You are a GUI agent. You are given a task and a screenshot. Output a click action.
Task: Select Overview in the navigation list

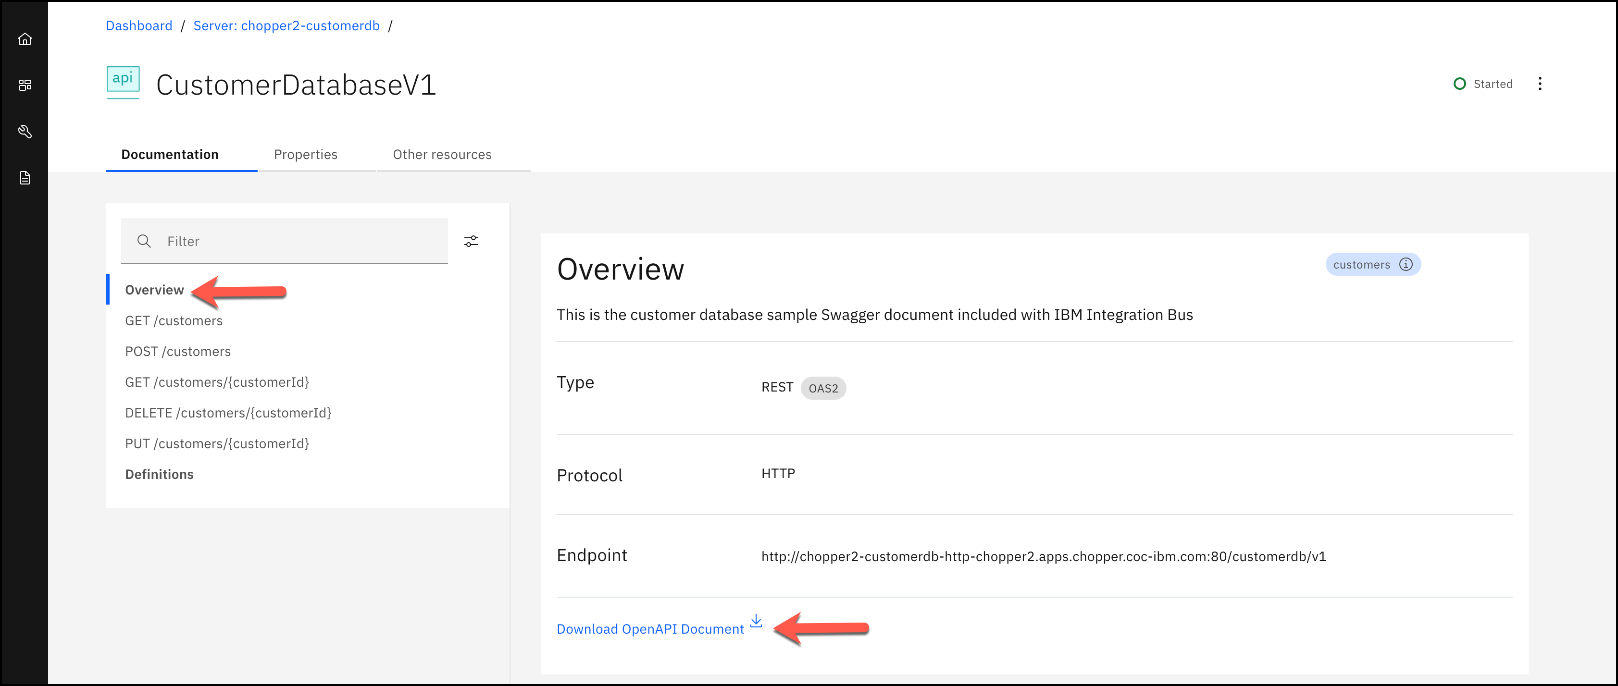154,291
